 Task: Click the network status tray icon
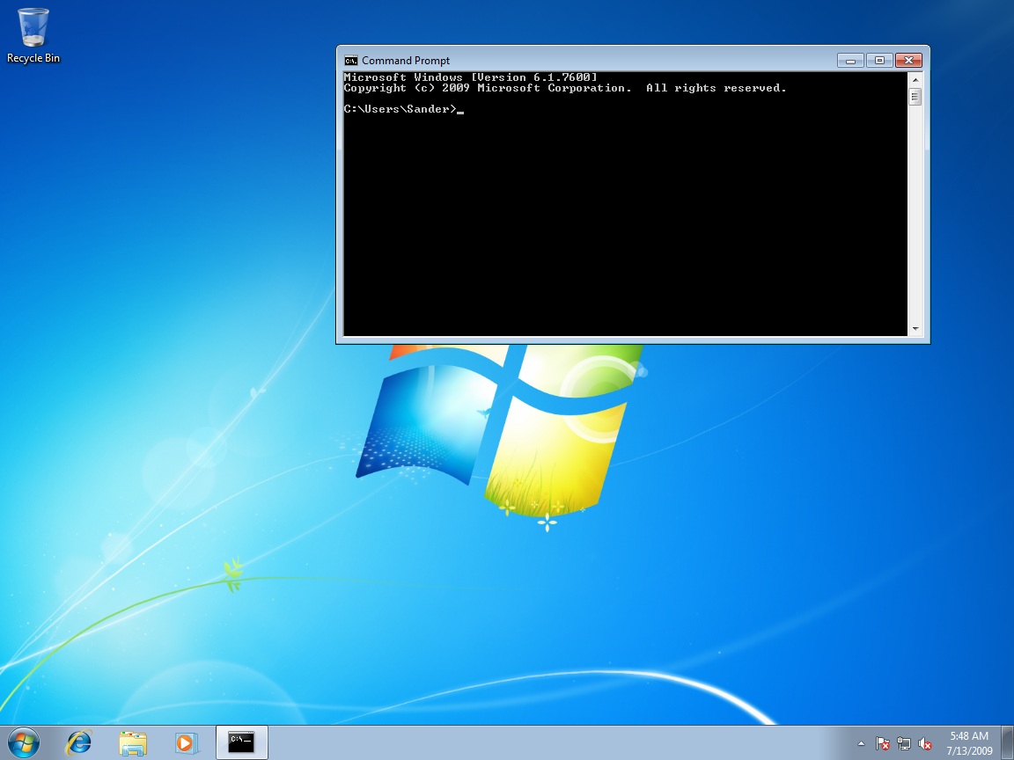pos(904,743)
